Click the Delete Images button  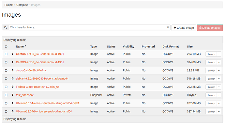point(210,28)
